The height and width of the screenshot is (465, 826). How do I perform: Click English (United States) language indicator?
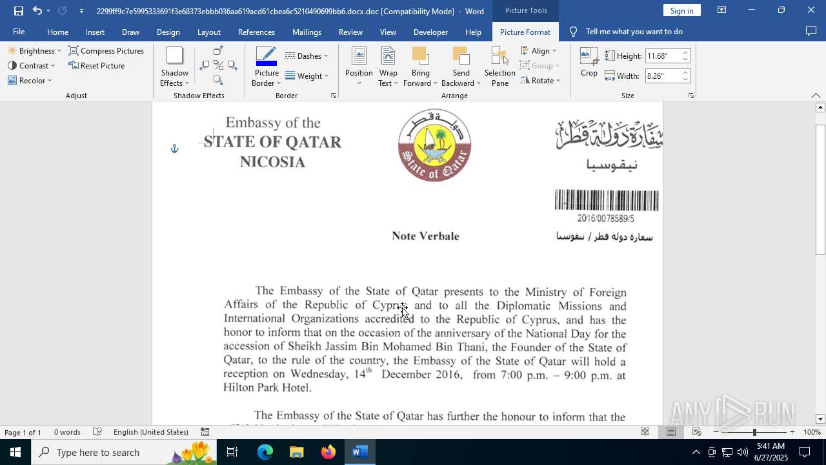[151, 432]
